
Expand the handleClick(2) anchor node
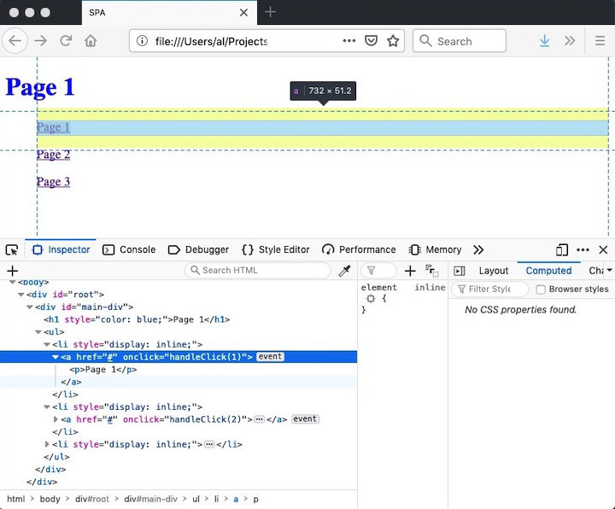56,419
